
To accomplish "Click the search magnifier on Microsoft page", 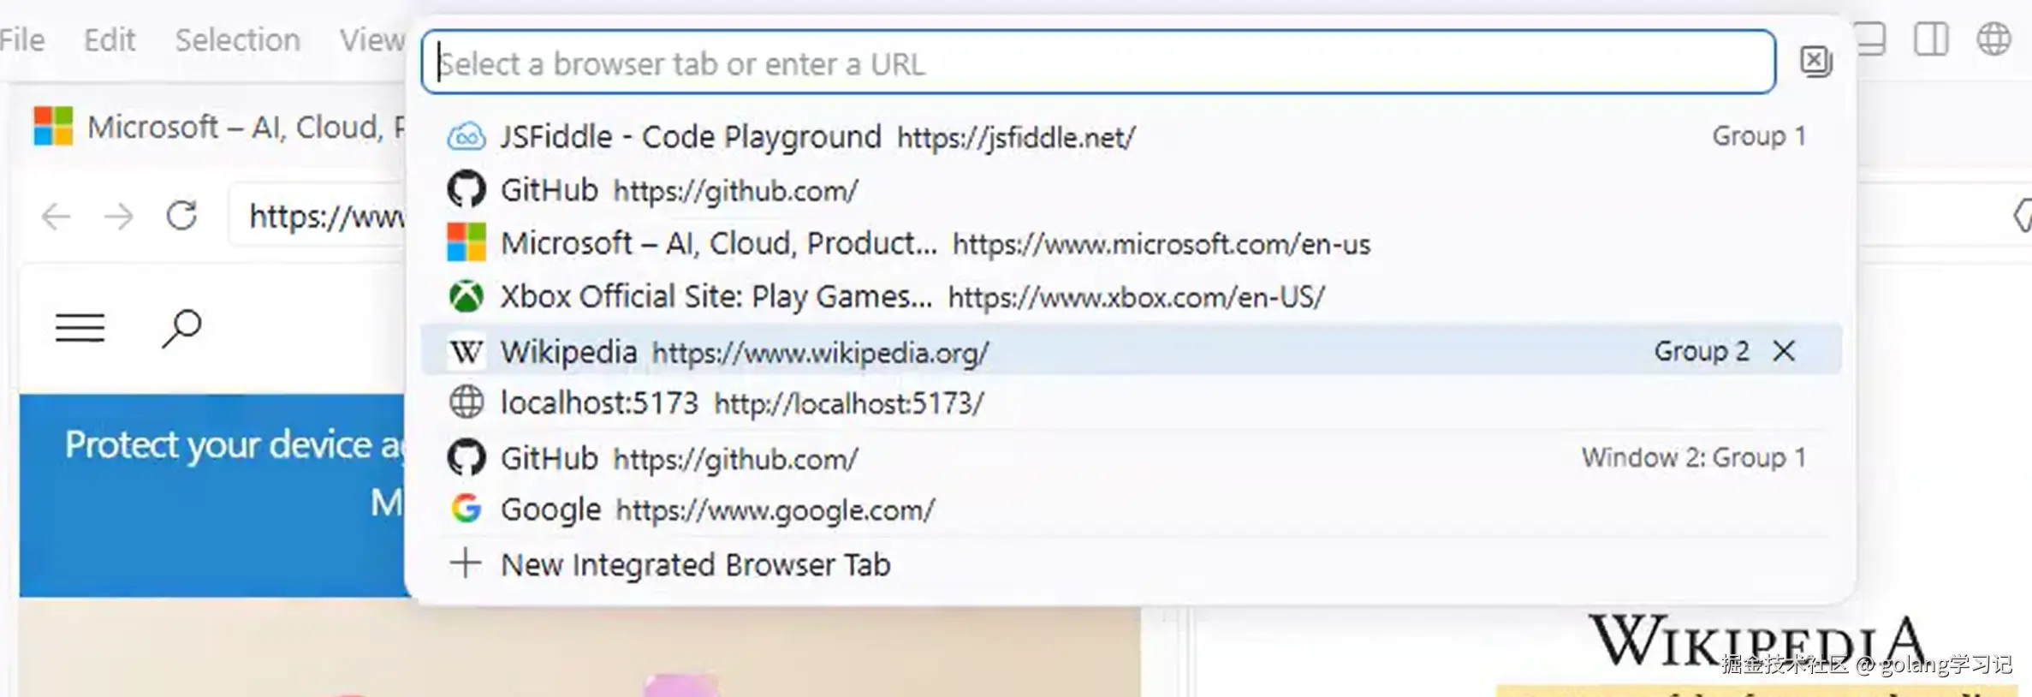I will click(x=181, y=328).
